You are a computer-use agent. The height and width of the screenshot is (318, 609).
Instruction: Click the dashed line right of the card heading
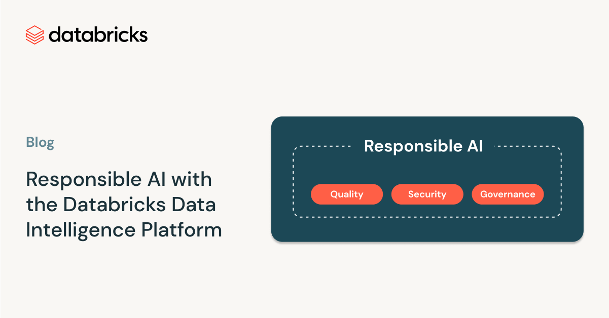[527, 147]
